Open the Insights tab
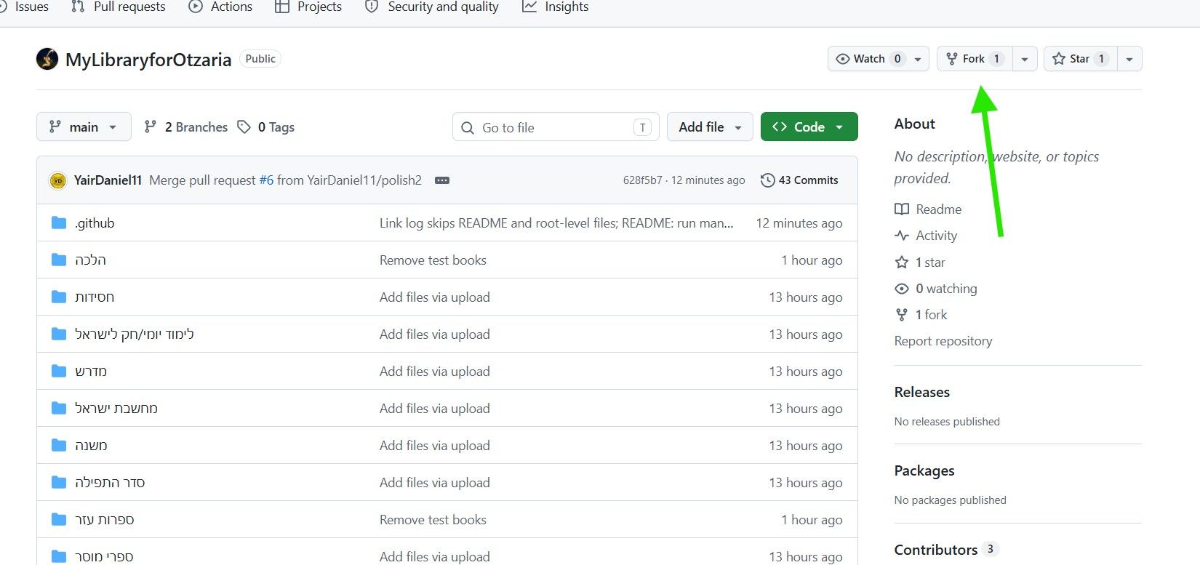Viewport: 1200px width, 565px height. (556, 7)
